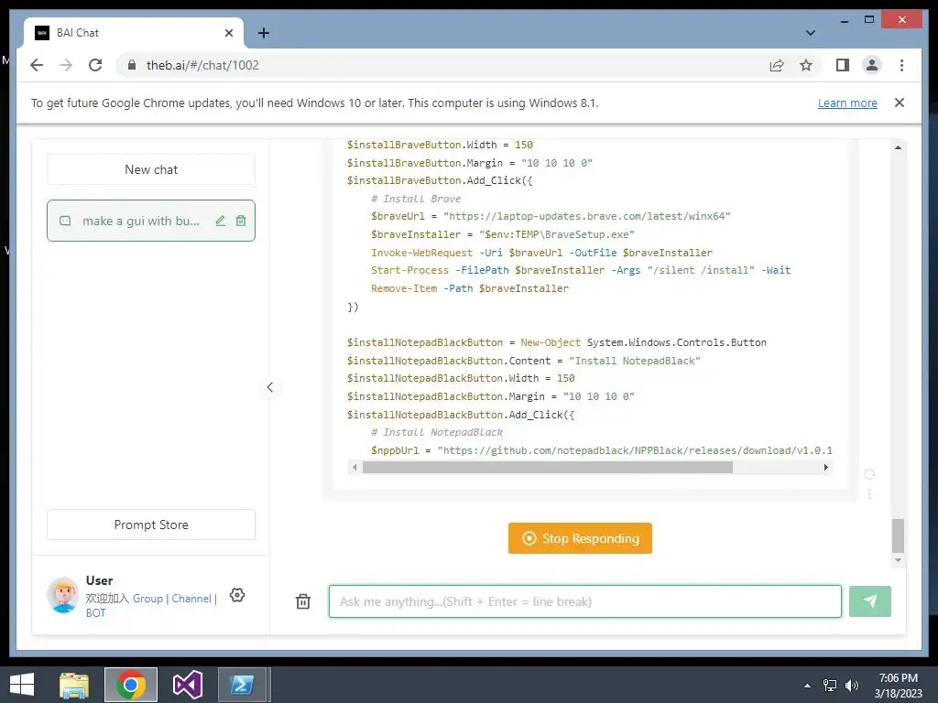
Task: Click the user avatar picture
Action: coord(63,595)
